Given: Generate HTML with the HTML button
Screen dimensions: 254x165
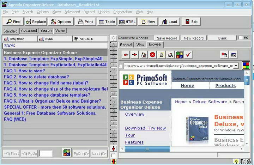Looking at the screenshot, I should coord(127,22).
